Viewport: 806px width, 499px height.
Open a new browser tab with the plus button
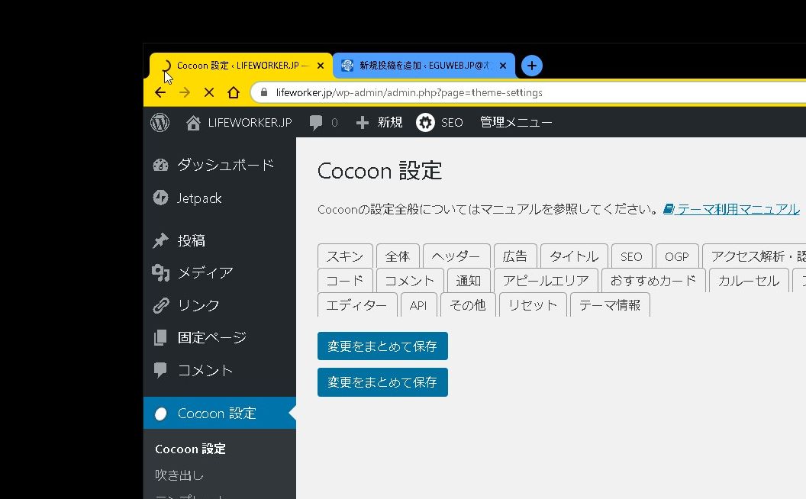pyautogui.click(x=531, y=66)
